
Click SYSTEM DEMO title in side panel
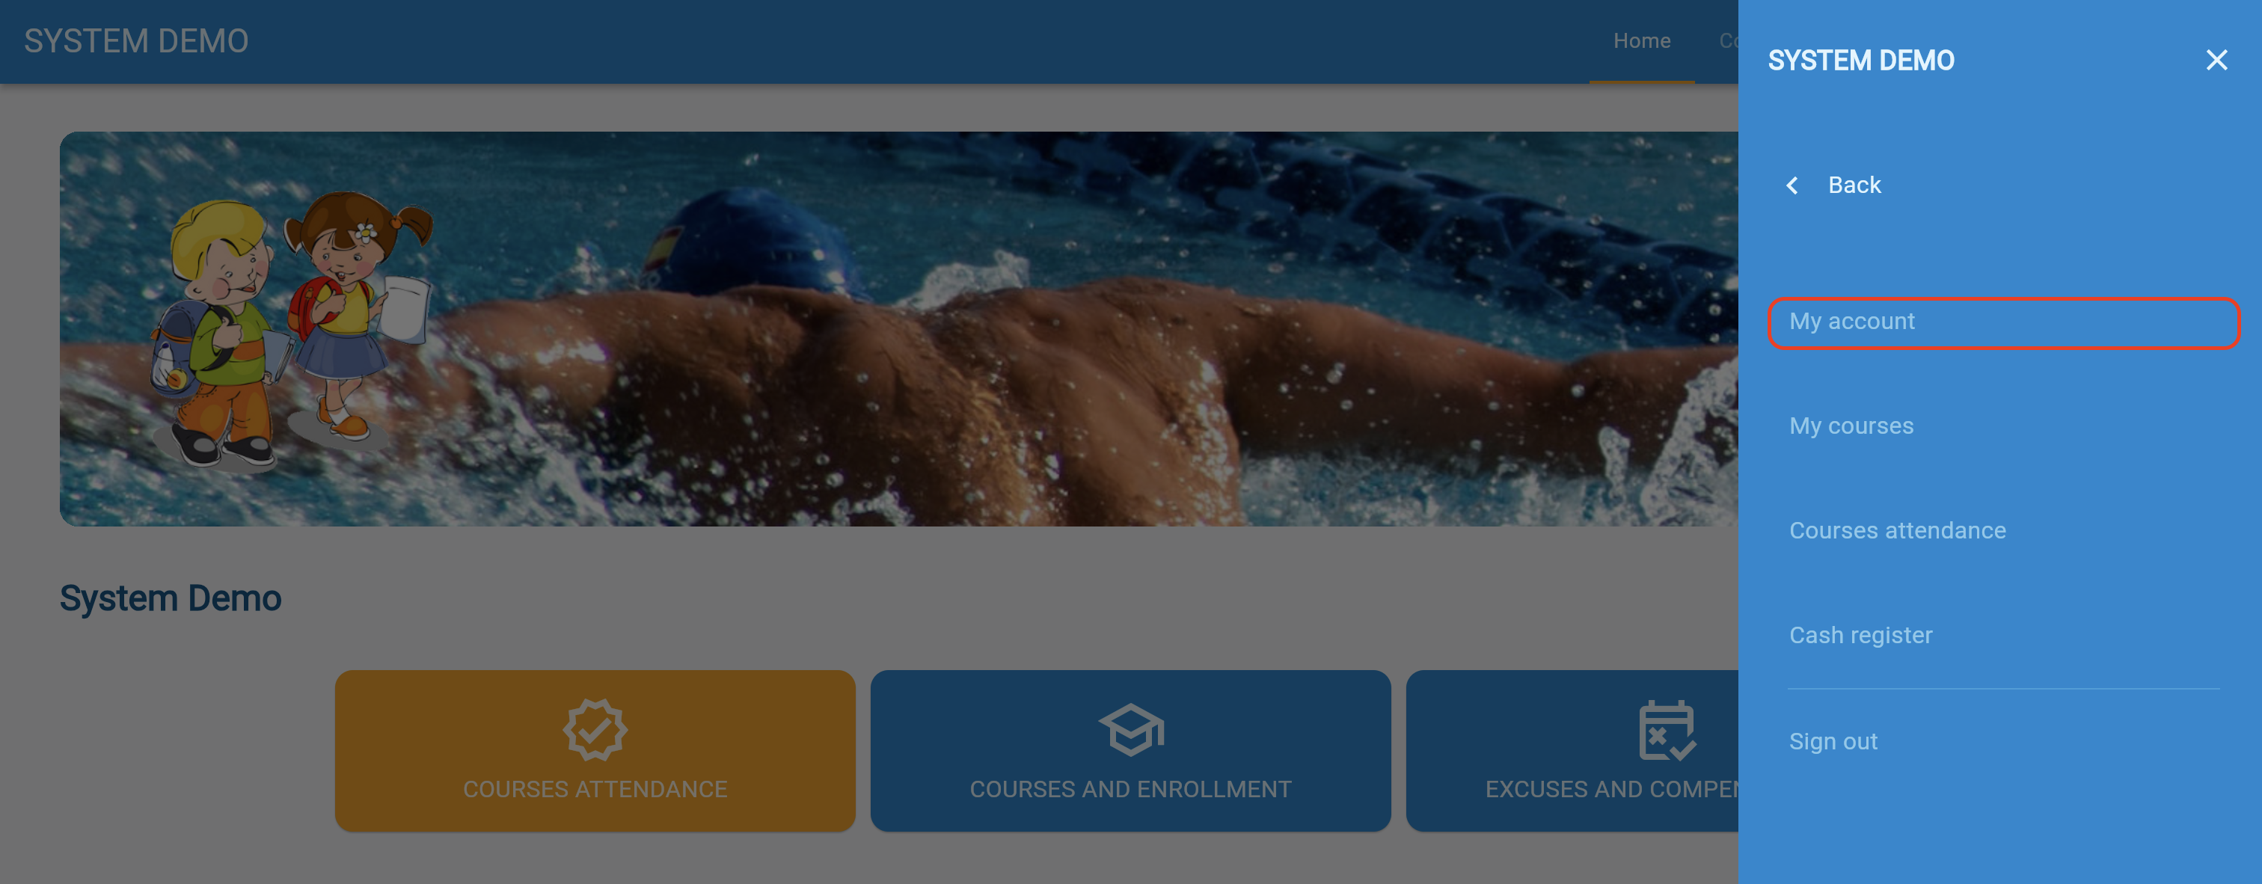(x=1861, y=61)
